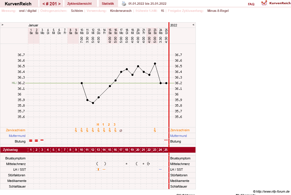Image resolution: width=291 pixels, height=195 pixels.
Task: Click the orange number 3 high-temperature marker
Action: 115,124
